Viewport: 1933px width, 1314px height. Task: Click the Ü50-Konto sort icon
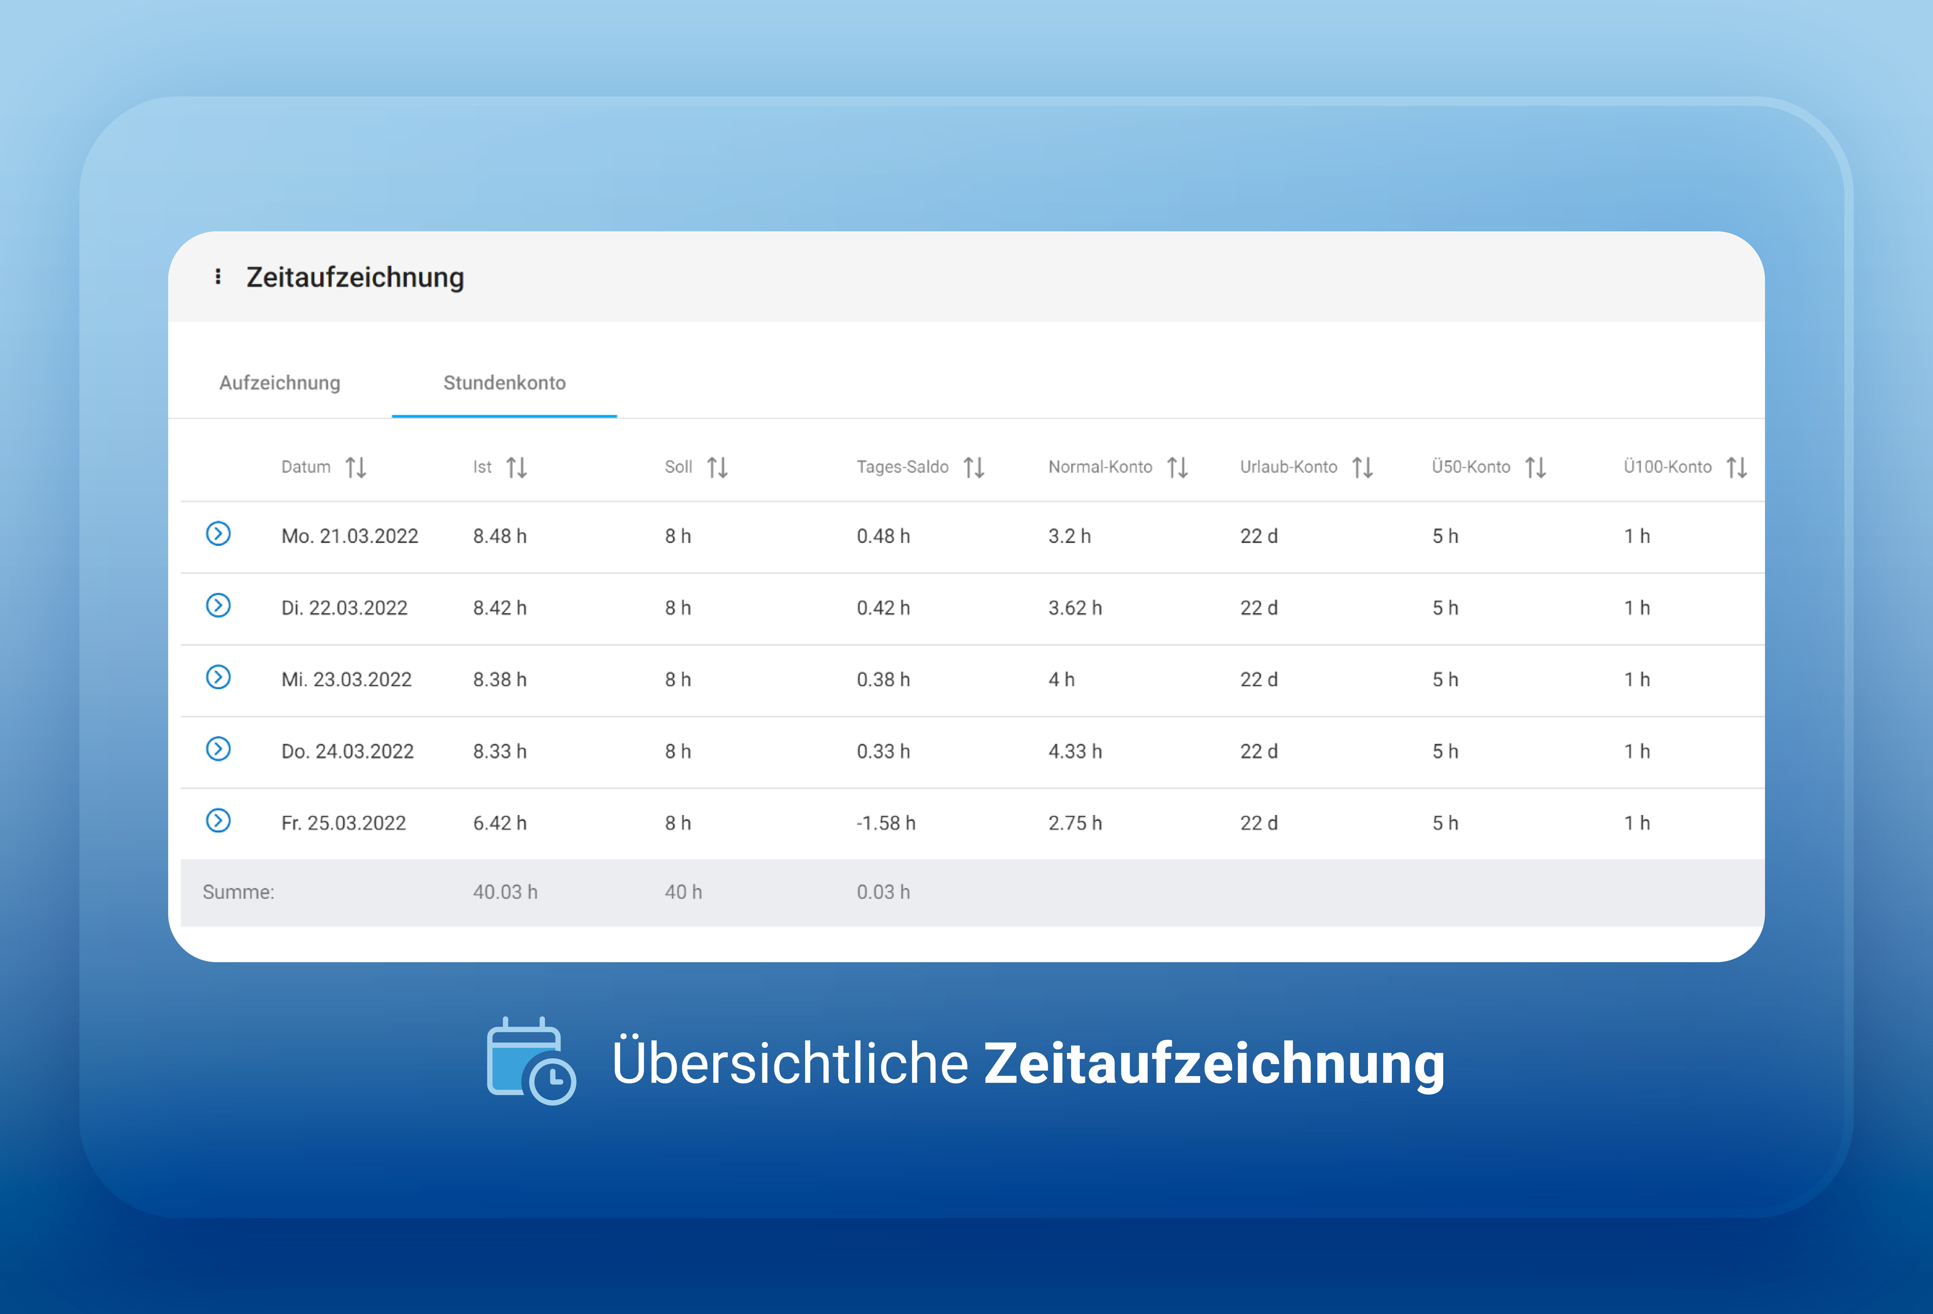(1536, 468)
